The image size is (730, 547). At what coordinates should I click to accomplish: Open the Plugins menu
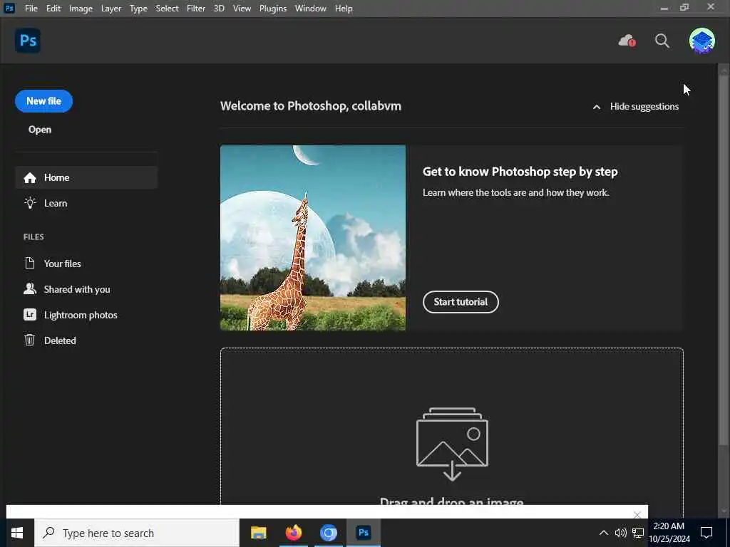[273, 9]
